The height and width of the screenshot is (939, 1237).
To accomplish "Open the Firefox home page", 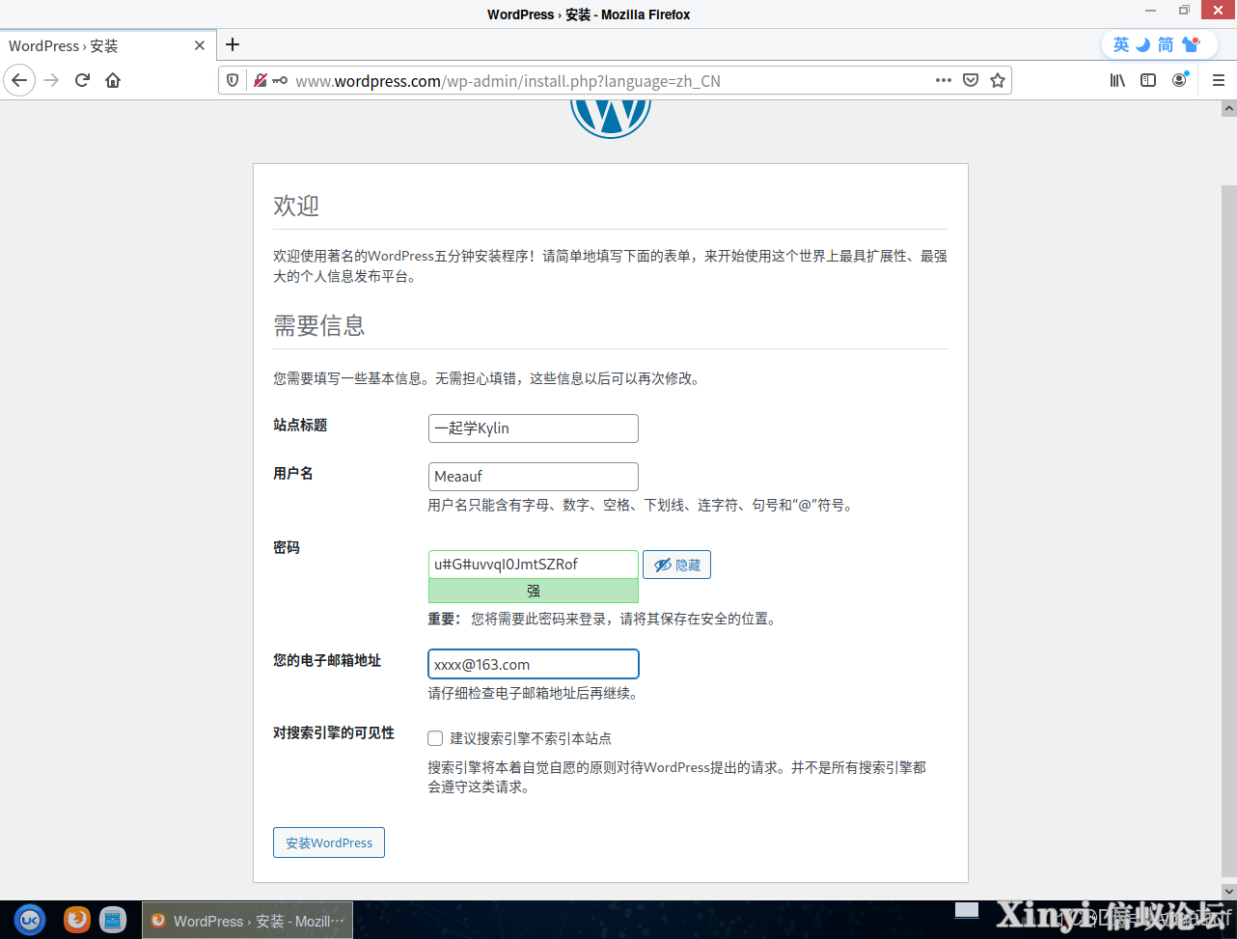I will pyautogui.click(x=113, y=80).
